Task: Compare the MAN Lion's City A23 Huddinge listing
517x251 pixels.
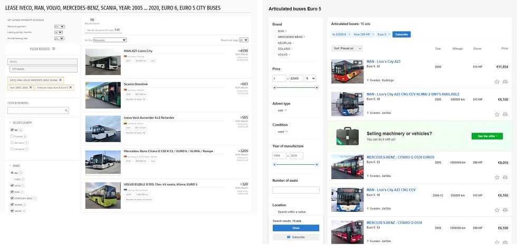Action: [x=505, y=81]
